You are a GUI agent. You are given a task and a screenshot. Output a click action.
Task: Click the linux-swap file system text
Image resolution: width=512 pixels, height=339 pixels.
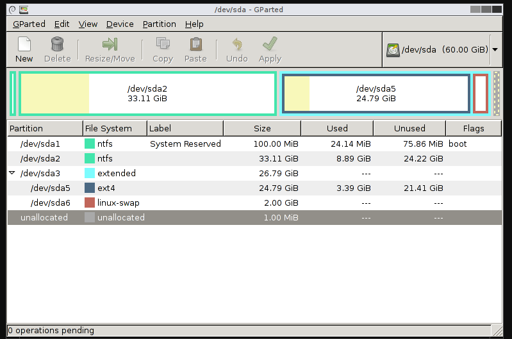118,203
